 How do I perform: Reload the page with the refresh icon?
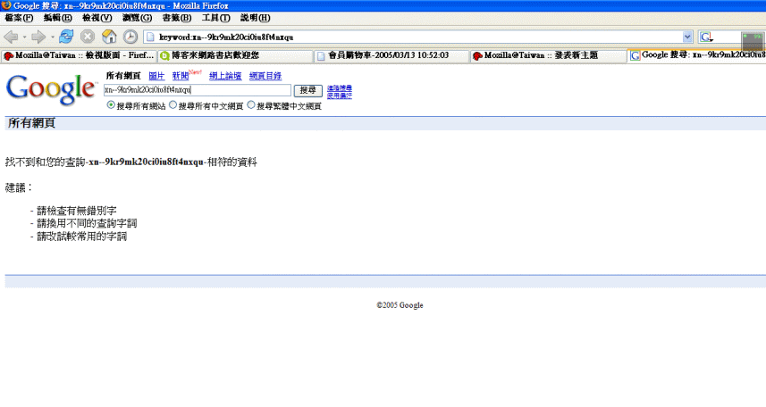[66, 37]
